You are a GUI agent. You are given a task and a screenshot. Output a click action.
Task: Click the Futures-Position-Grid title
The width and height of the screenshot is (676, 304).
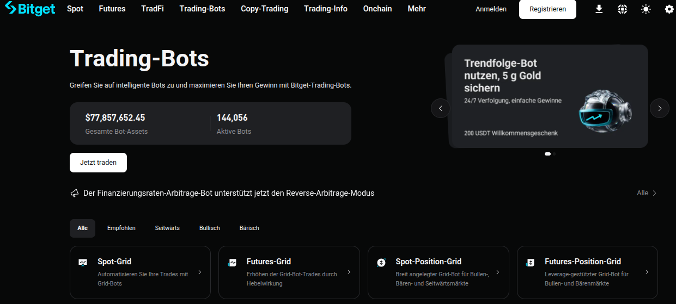(583, 262)
